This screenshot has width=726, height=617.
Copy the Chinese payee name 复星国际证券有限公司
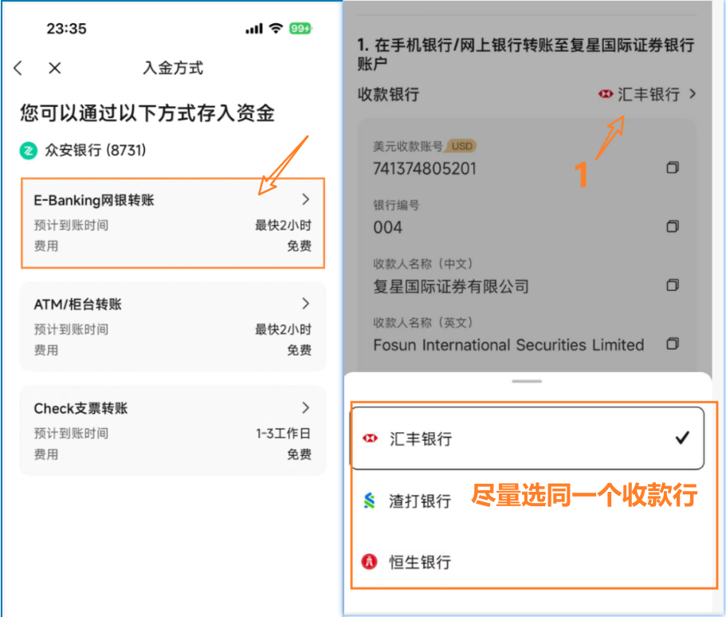673,285
